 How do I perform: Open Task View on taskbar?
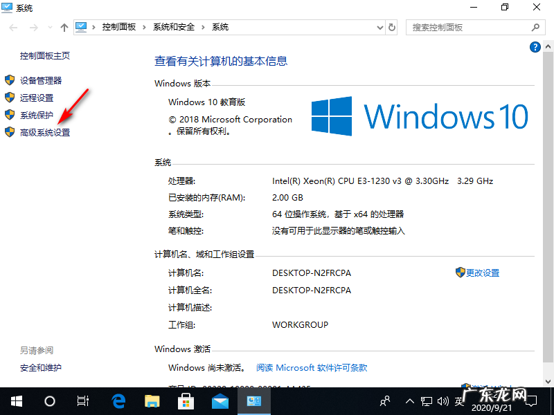(x=83, y=401)
